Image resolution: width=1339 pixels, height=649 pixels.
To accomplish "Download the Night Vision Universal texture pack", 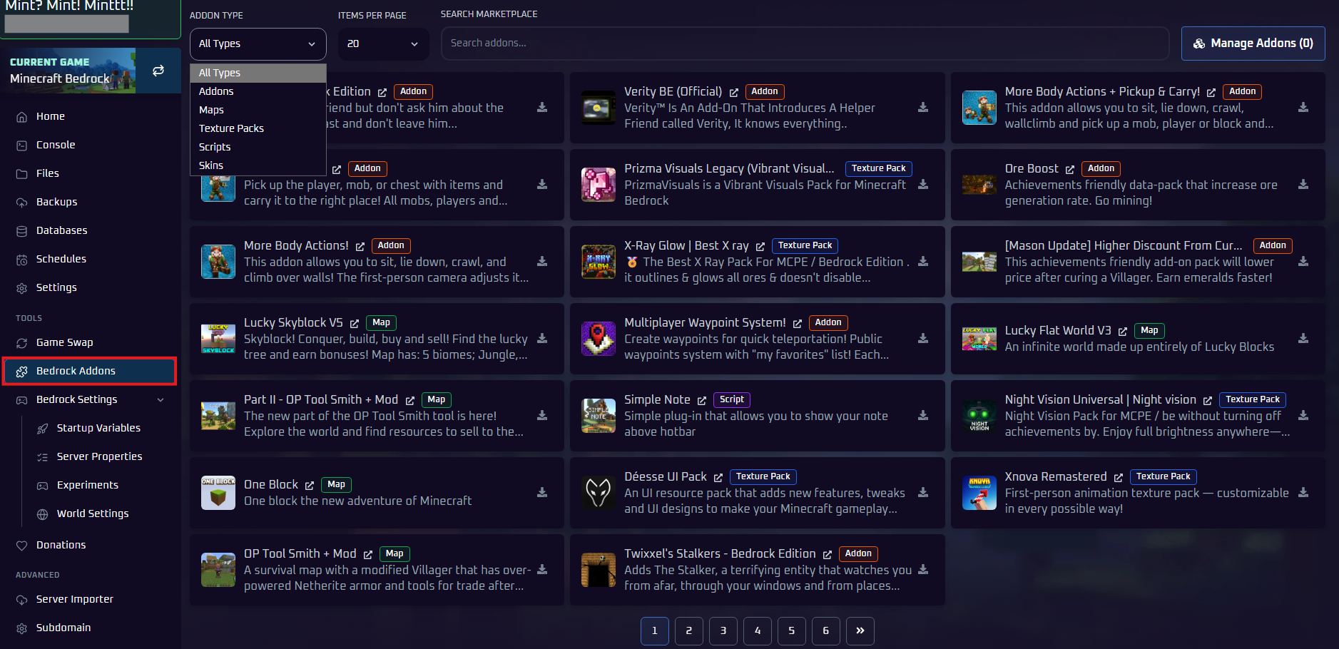I will (x=1303, y=415).
